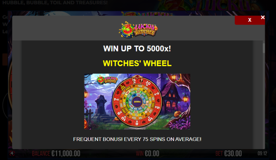Image resolution: width=276 pixels, height=160 pixels.
Task: Click the small logo inside wheel image
Action: coord(107,79)
